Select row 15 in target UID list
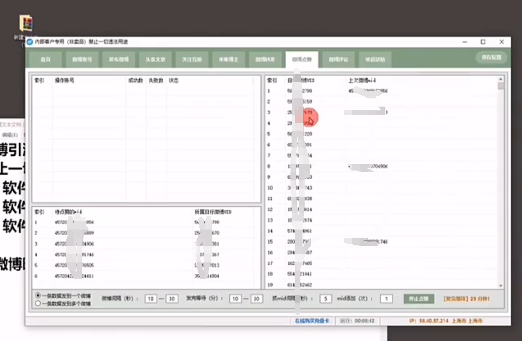This screenshot has width=522, height=341. coord(382,242)
